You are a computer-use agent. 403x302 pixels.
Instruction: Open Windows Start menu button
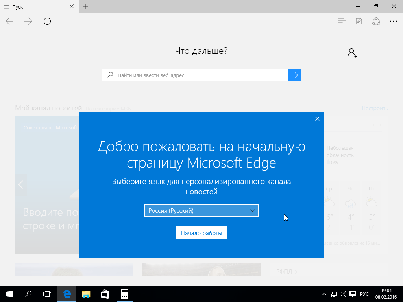tap(9, 294)
